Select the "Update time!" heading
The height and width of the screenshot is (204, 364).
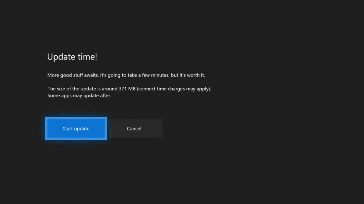tap(72, 57)
